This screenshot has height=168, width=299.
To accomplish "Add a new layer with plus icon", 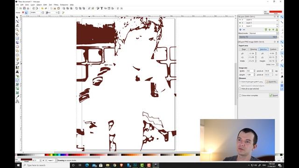I will click(240, 30).
